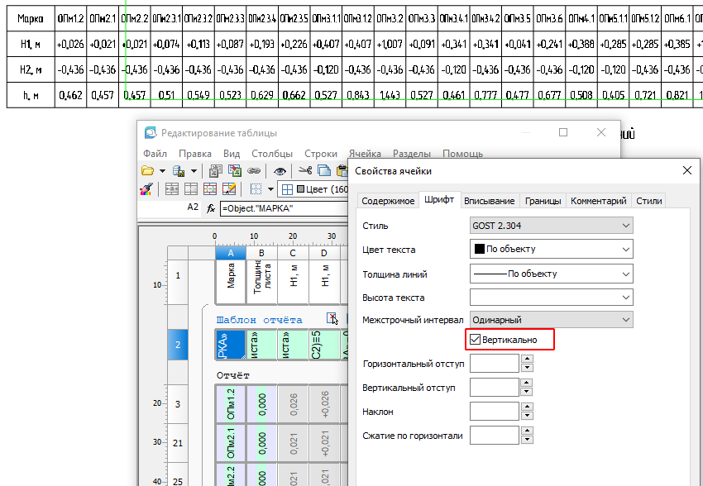
Task: Open the 'Цвет (160' color dropdown
Action: 313,189
